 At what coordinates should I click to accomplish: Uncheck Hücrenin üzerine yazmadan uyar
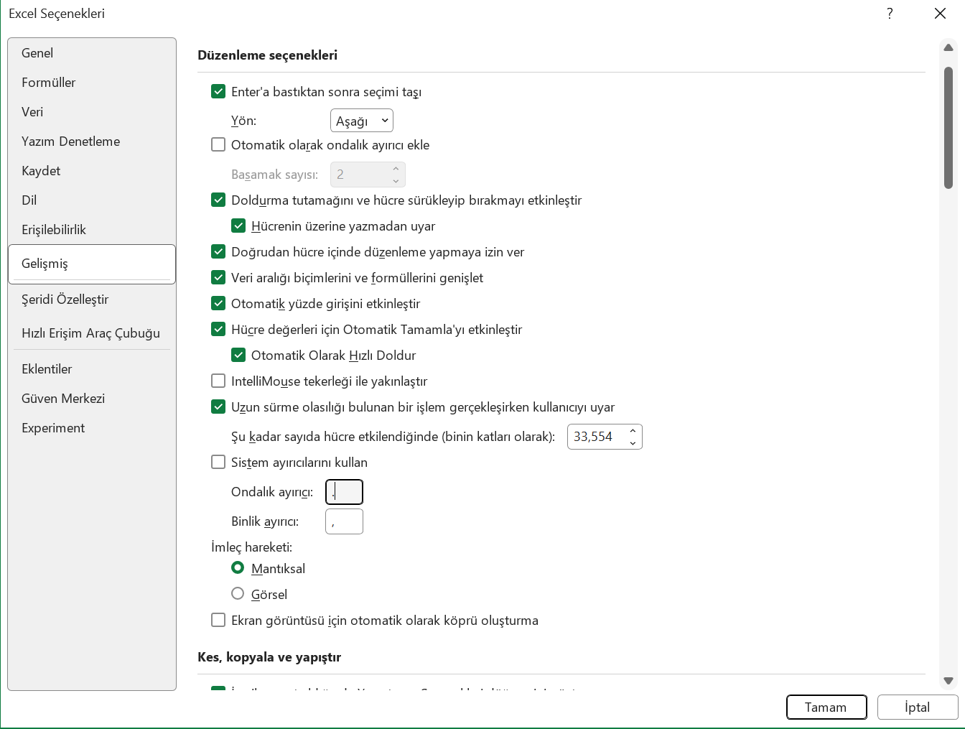pos(238,226)
